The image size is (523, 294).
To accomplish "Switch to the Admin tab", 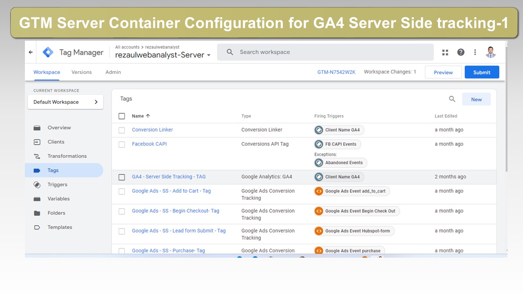I will (x=113, y=72).
